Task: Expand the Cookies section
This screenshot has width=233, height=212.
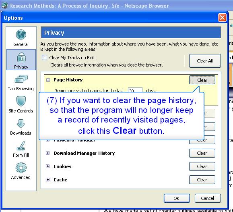Action: [47, 166]
